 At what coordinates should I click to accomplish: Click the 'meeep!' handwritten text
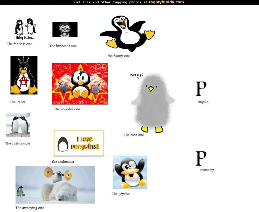136,75
